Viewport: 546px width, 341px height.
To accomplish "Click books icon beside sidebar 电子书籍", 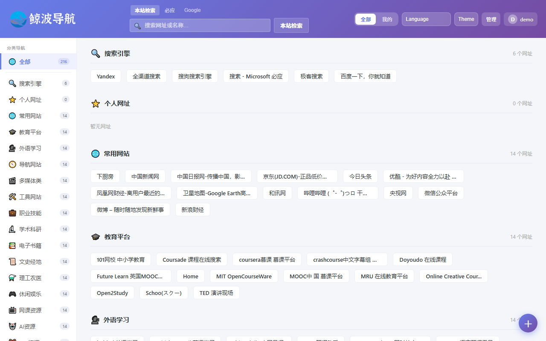I will click(12, 246).
